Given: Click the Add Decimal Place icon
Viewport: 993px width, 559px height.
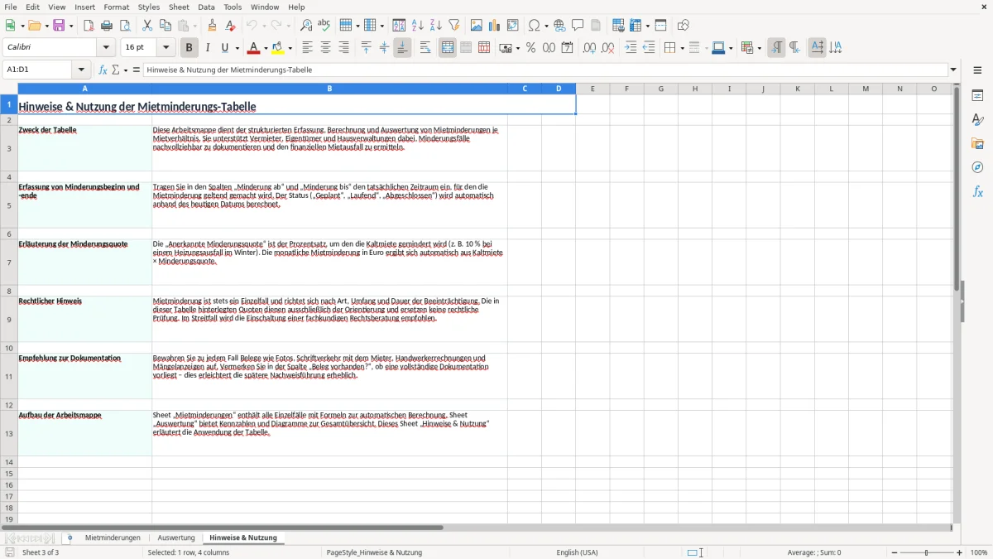Looking at the screenshot, I should pos(589,48).
